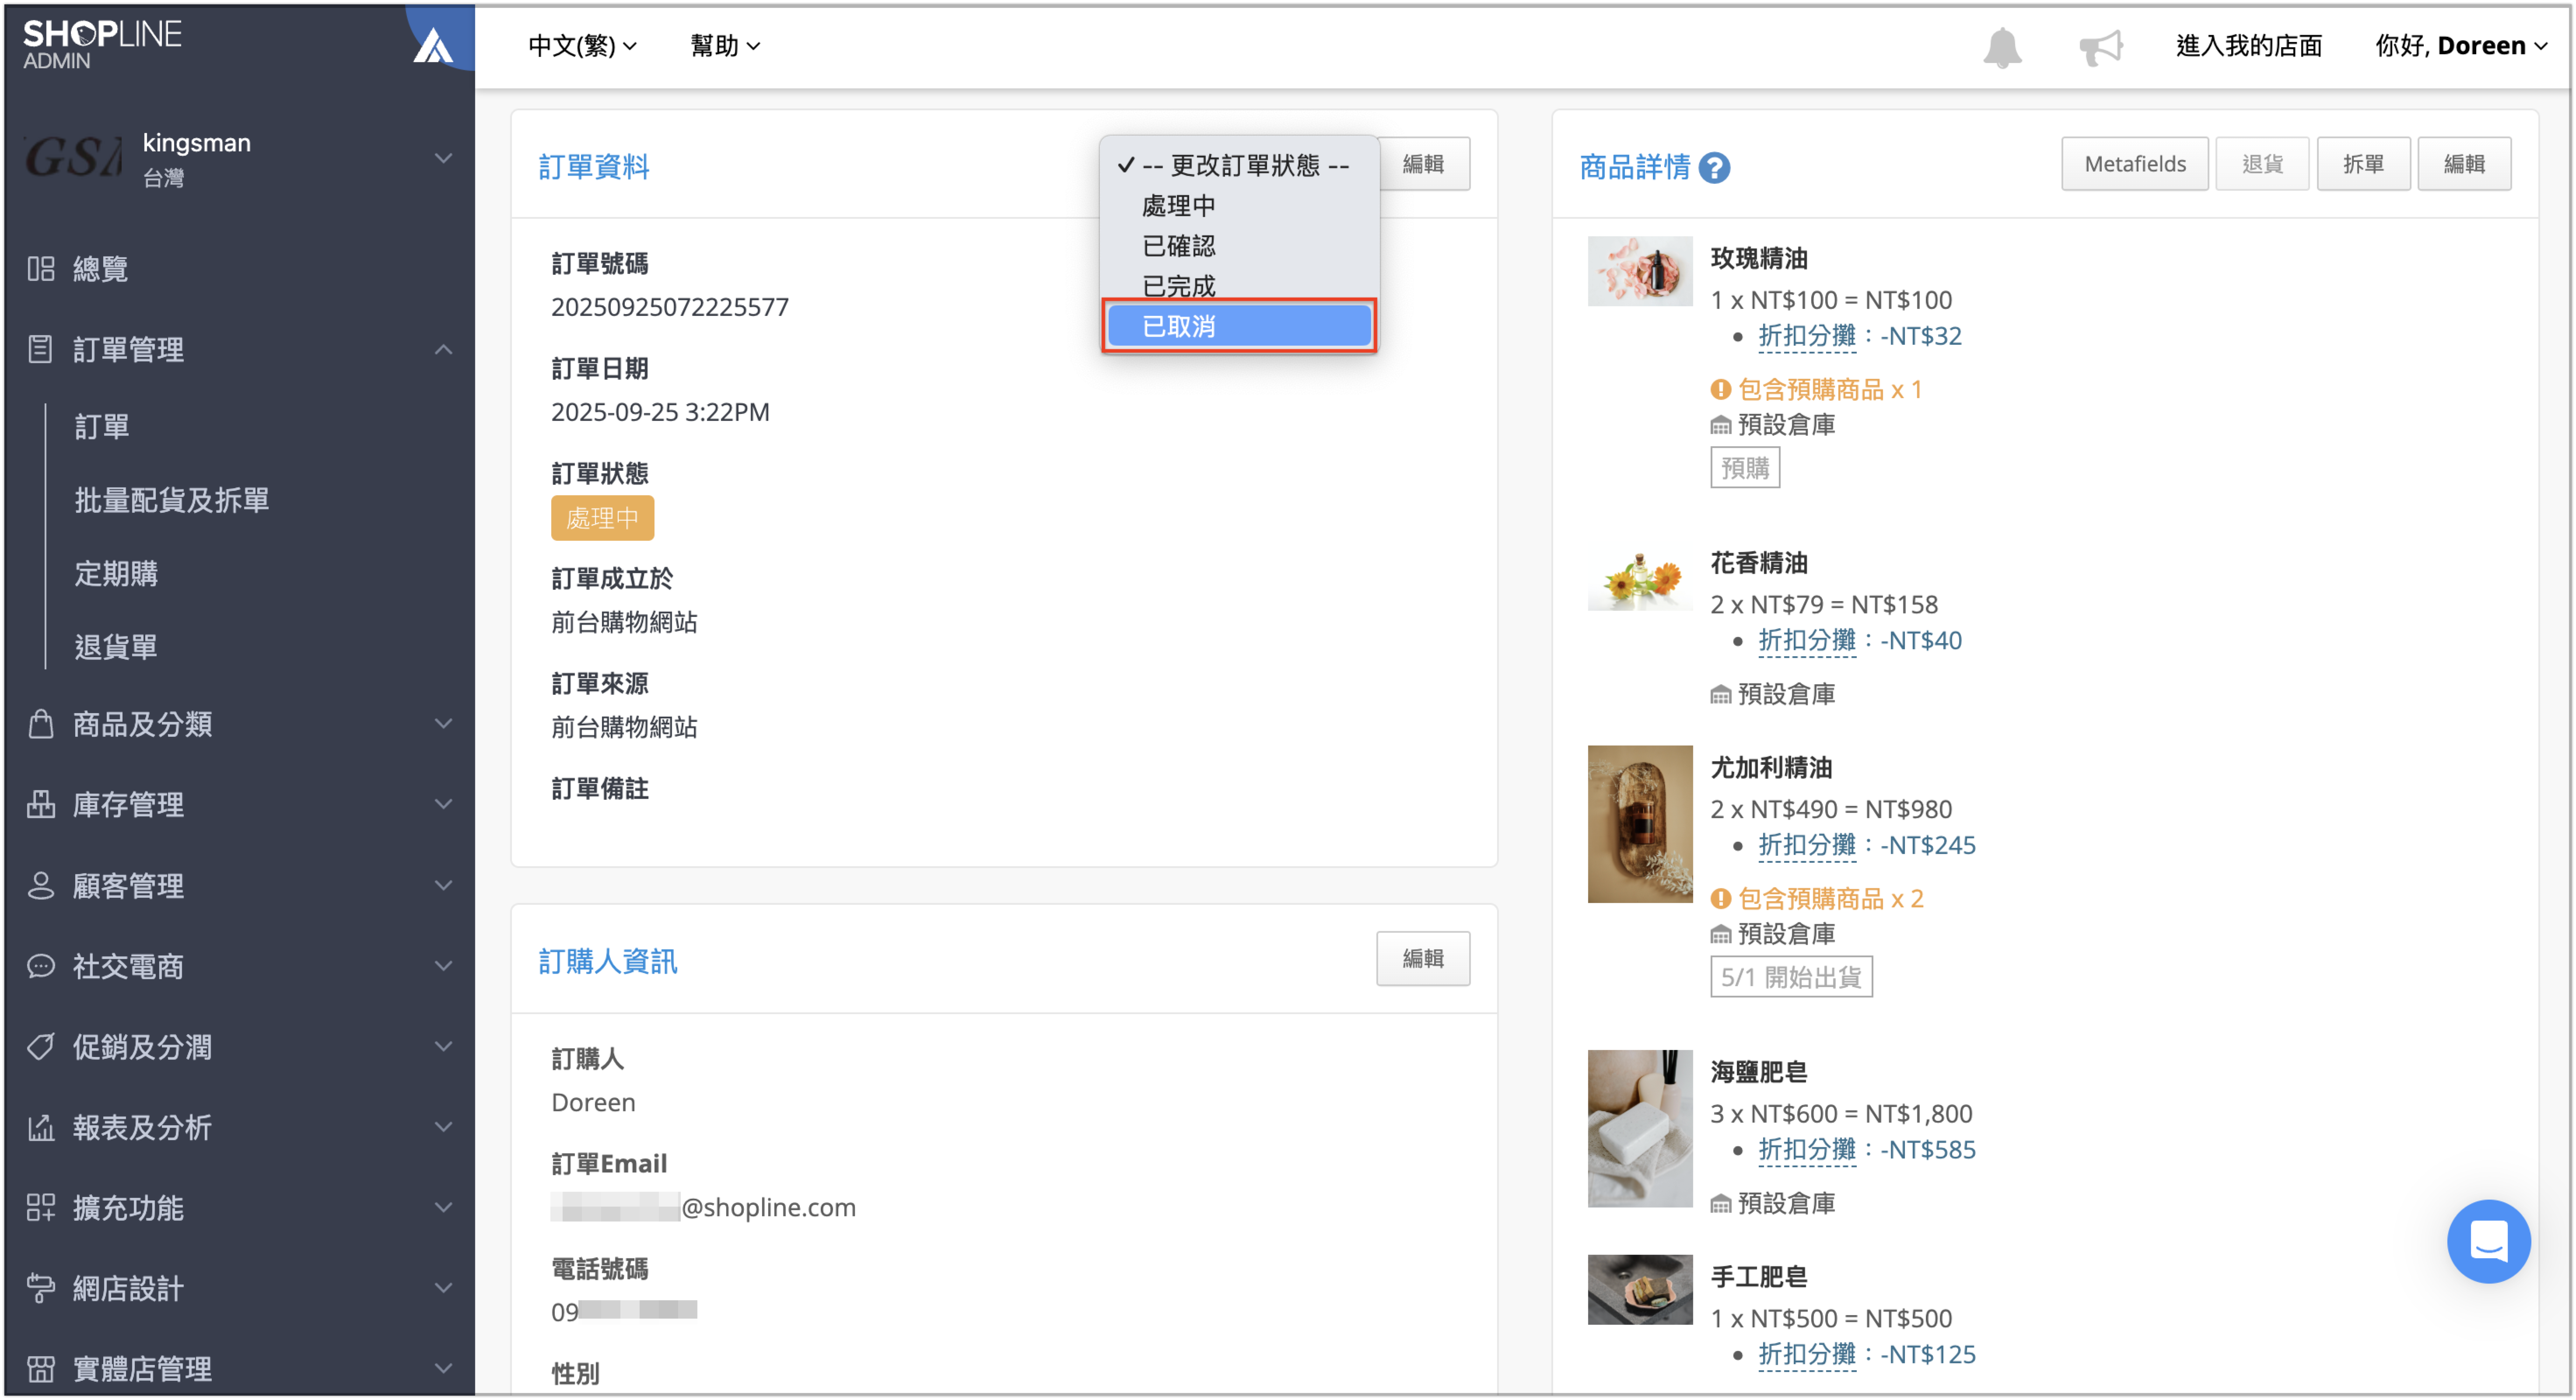Click the 擴充功能 grid icon
2576x1400 pixels.
[x=41, y=1208]
